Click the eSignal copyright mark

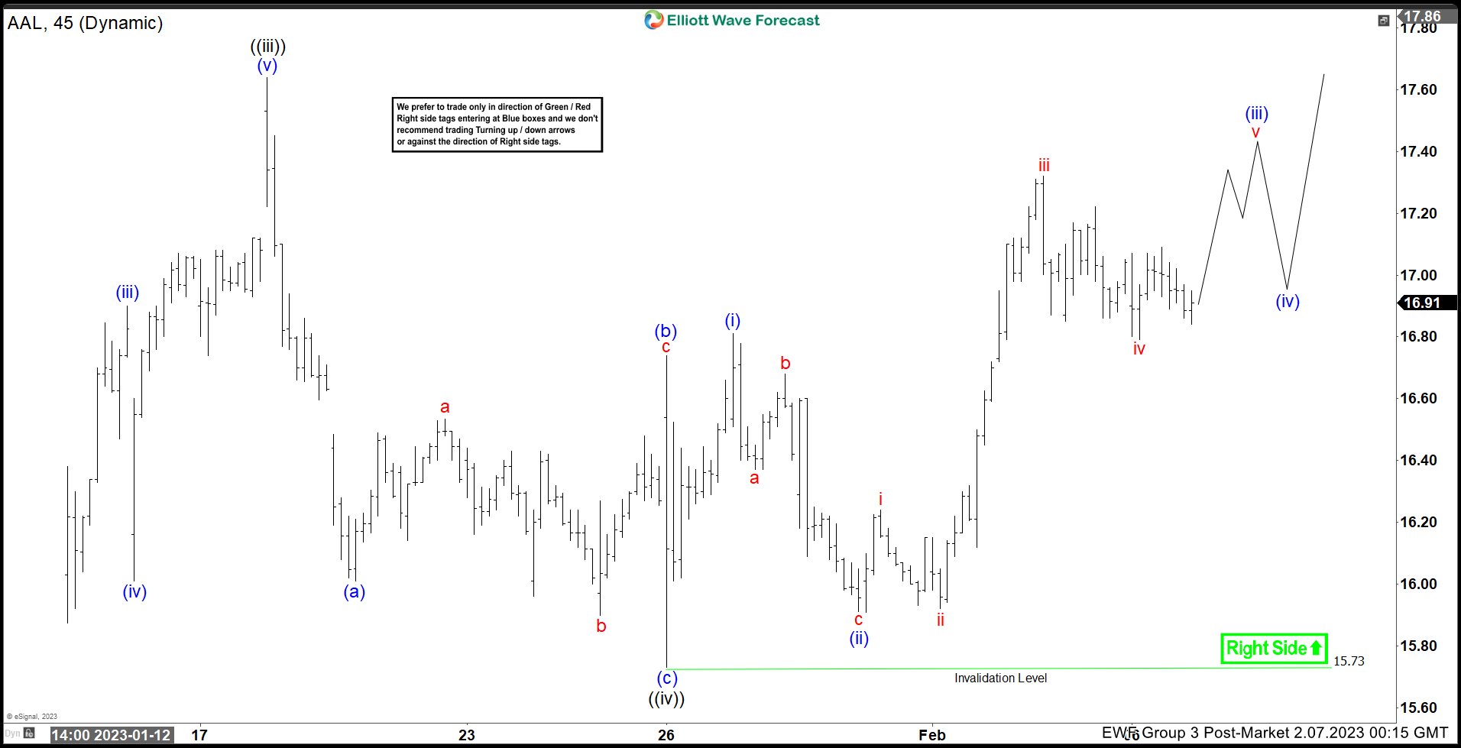click(31, 717)
